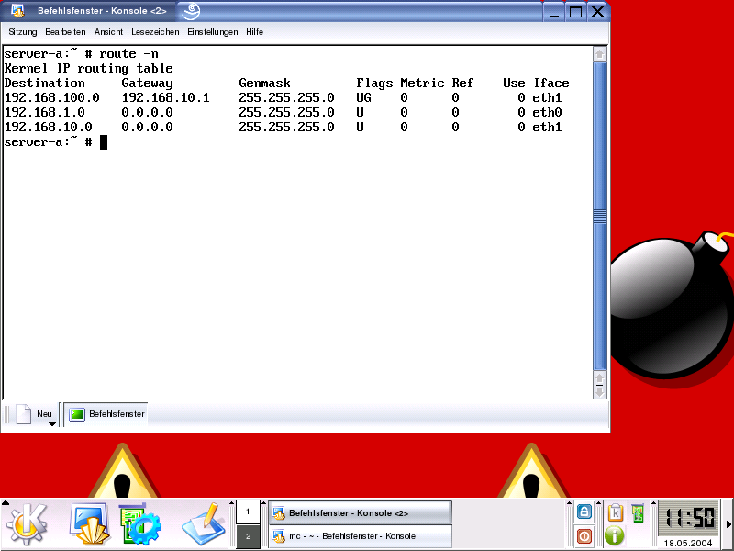Open the Einstellungen menu
Image resolution: width=734 pixels, height=551 pixels.
tap(212, 32)
